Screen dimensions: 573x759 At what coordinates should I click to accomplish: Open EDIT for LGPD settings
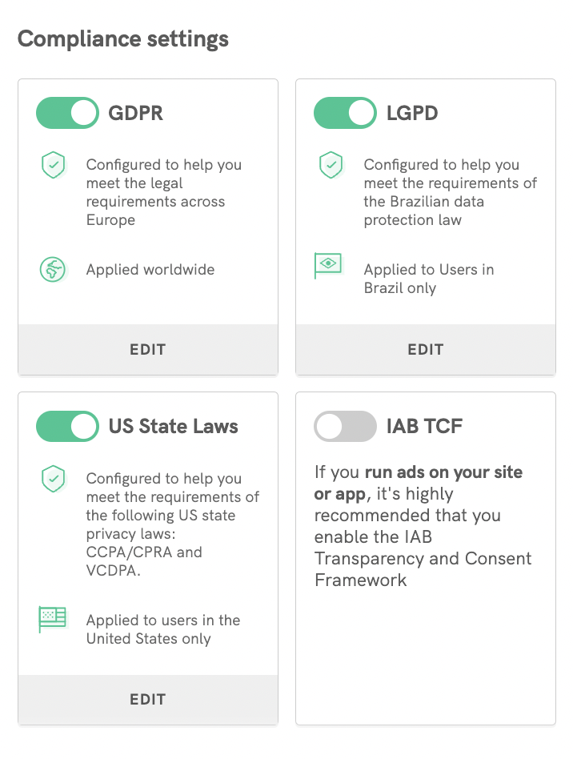coord(425,349)
